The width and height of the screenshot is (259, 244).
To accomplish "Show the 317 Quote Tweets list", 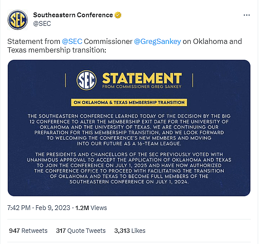I will (x=80, y=231).
